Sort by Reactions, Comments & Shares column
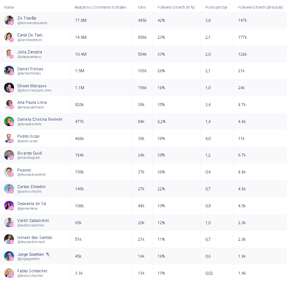The height and width of the screenshot is (281, 287). click(x=100, y=7)
